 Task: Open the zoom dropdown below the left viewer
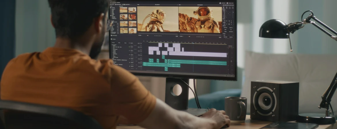pos(140,36)
